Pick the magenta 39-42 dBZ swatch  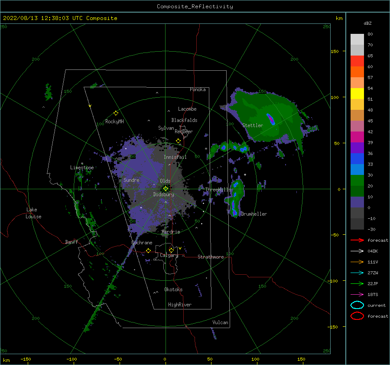[x=357, y=137]
